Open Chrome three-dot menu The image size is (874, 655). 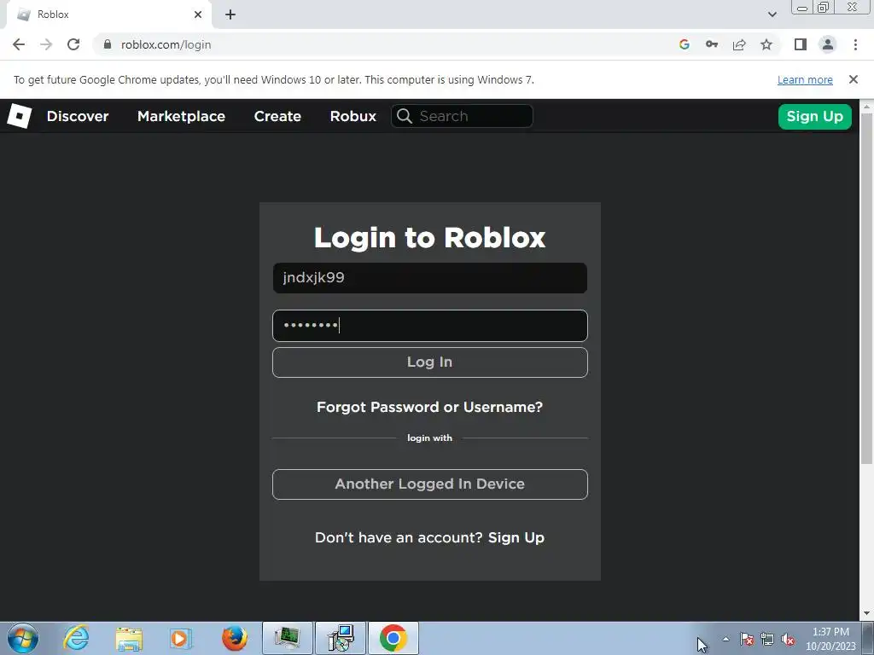855,44
